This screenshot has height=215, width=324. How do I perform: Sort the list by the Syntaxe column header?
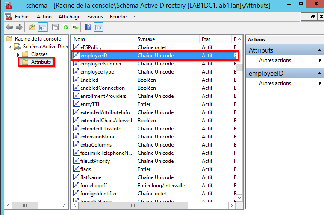(167, 39)
